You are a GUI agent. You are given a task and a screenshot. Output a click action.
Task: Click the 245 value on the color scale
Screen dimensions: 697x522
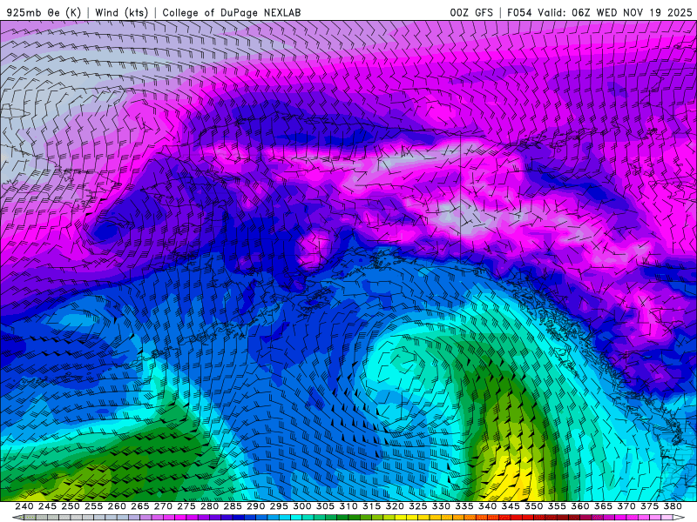pos(47,506)
